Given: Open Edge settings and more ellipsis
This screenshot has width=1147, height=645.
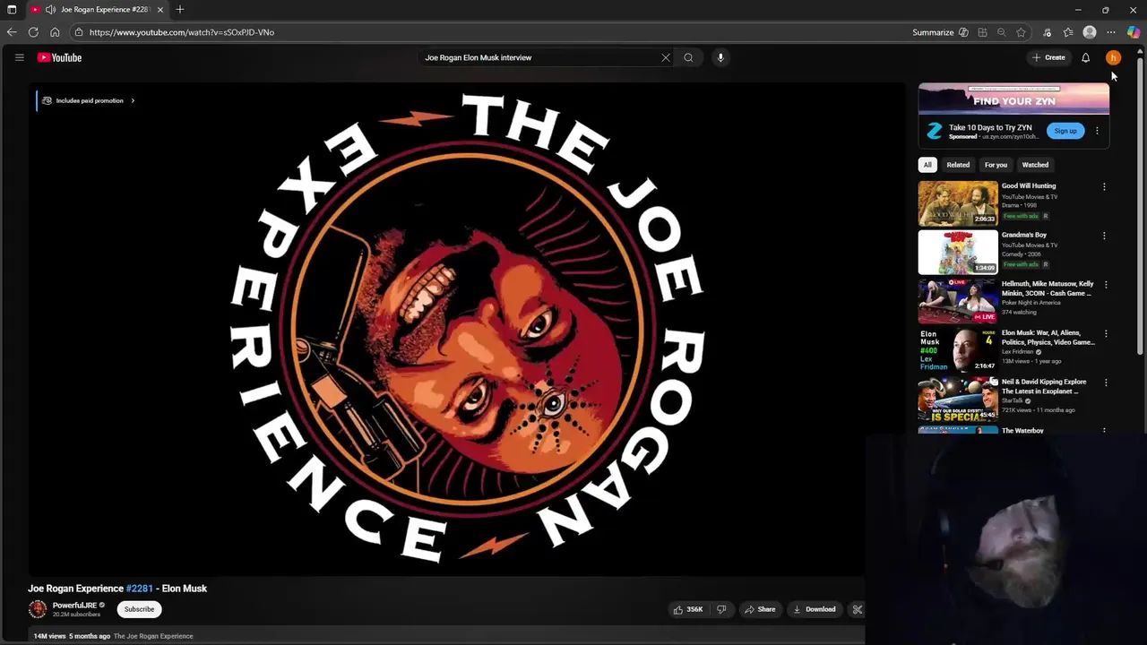Looking at the screenshot, I should point(1111,32).
